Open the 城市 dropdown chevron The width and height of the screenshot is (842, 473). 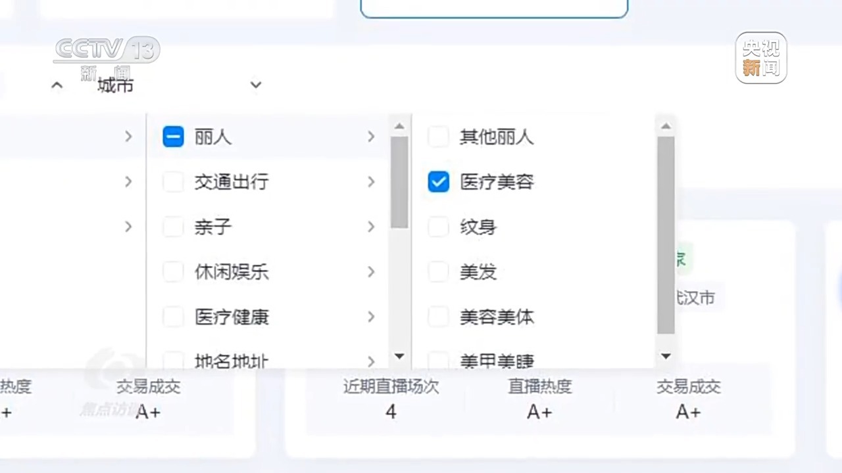point(256,85)
